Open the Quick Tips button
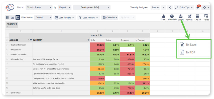This screenshot has height=99, width=214. [x=184, y=7]
